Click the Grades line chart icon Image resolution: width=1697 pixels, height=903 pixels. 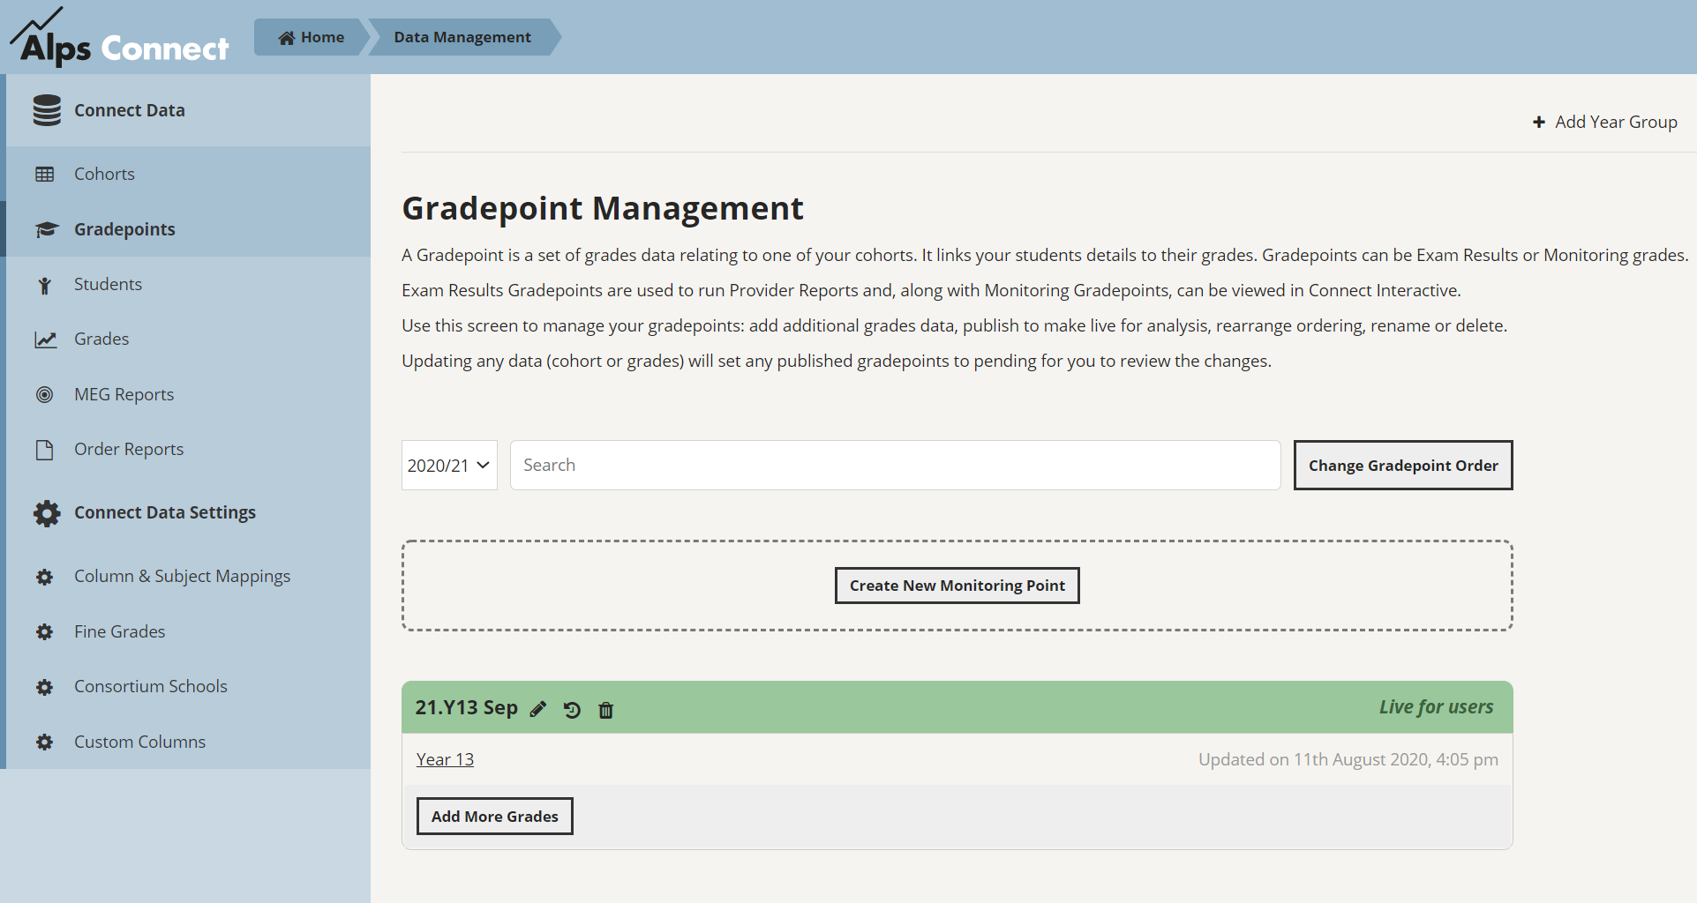click(46, 340)
